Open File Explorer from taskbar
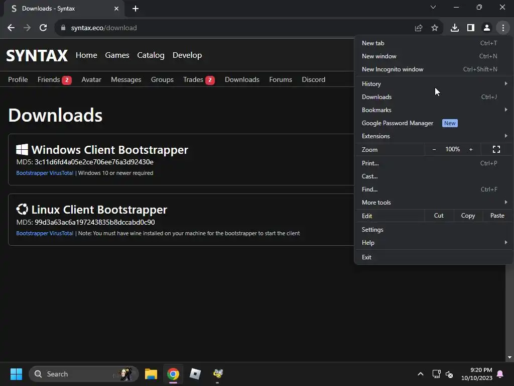Viewport: 514px width, 386px height. pos(151,374)
